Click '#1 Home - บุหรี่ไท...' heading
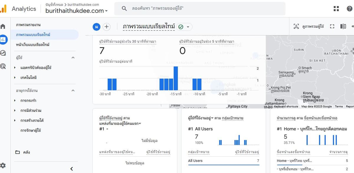Image resolution: width=354 pixels, height=173 pixels. coord(312,129)
